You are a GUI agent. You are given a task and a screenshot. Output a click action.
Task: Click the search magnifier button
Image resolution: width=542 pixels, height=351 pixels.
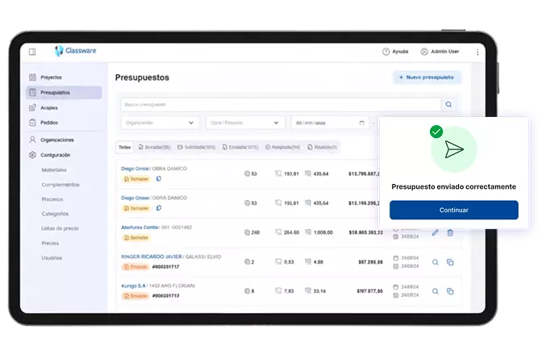[x=448, y=105]
